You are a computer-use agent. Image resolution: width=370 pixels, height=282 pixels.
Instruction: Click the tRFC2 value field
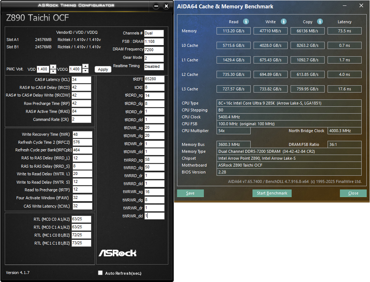(82, 142)
